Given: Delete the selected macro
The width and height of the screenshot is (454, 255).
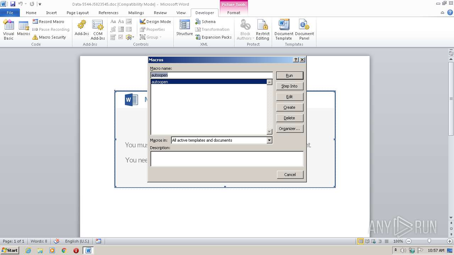Looking at the screenshot, I should (x=289, y=118).
